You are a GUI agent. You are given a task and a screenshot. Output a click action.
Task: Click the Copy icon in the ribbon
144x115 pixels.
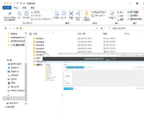coord(19,14)
